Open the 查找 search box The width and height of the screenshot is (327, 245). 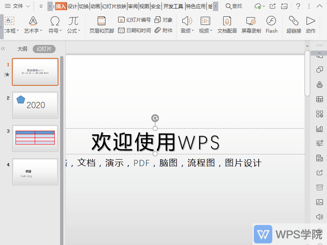click(234, 6)
